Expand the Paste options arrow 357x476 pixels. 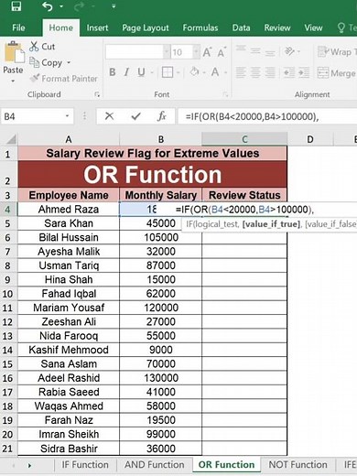coord(13,81)
